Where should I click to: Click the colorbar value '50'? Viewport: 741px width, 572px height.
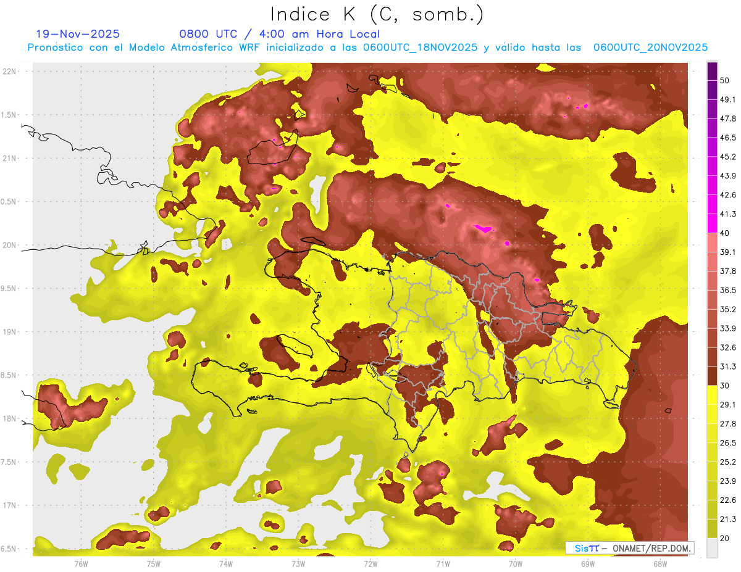(724, 80)
